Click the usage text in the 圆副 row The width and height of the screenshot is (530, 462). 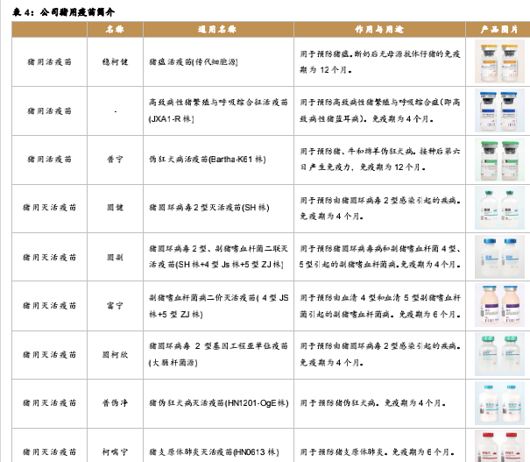[380, 257]
